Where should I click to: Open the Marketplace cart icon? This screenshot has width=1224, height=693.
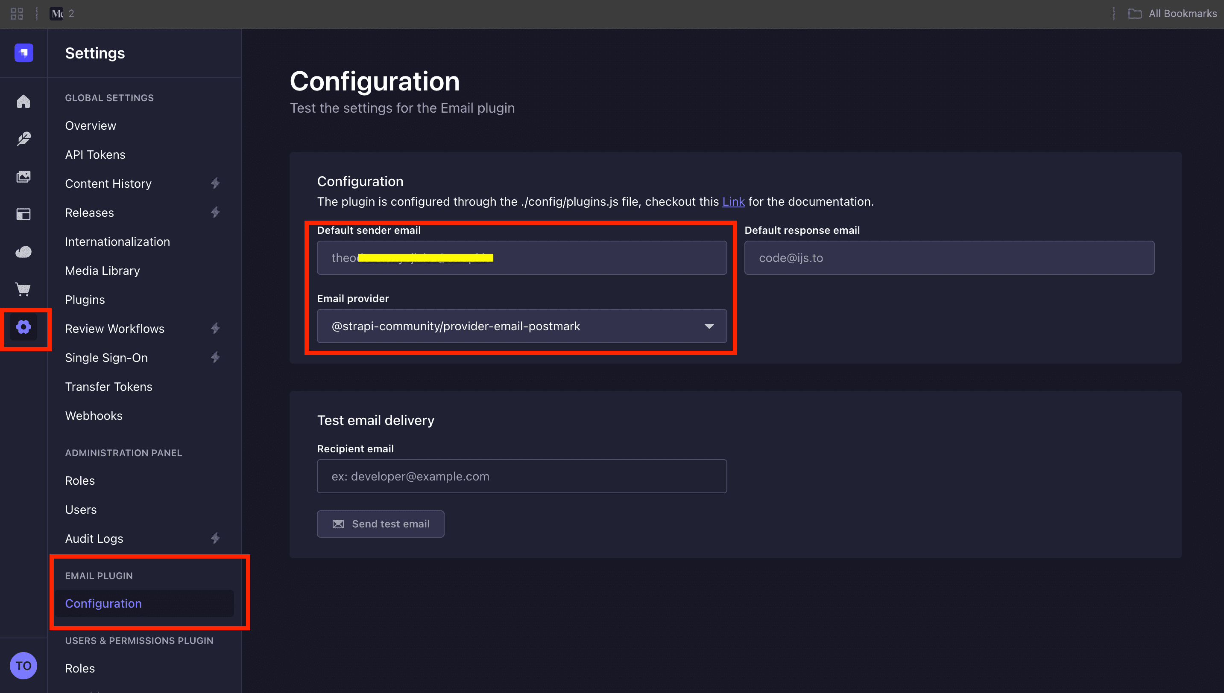(x=23, y=289)
